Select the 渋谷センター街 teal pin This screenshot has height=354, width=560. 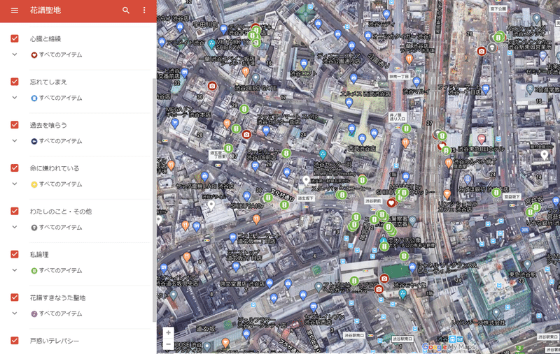pos(323,154)
